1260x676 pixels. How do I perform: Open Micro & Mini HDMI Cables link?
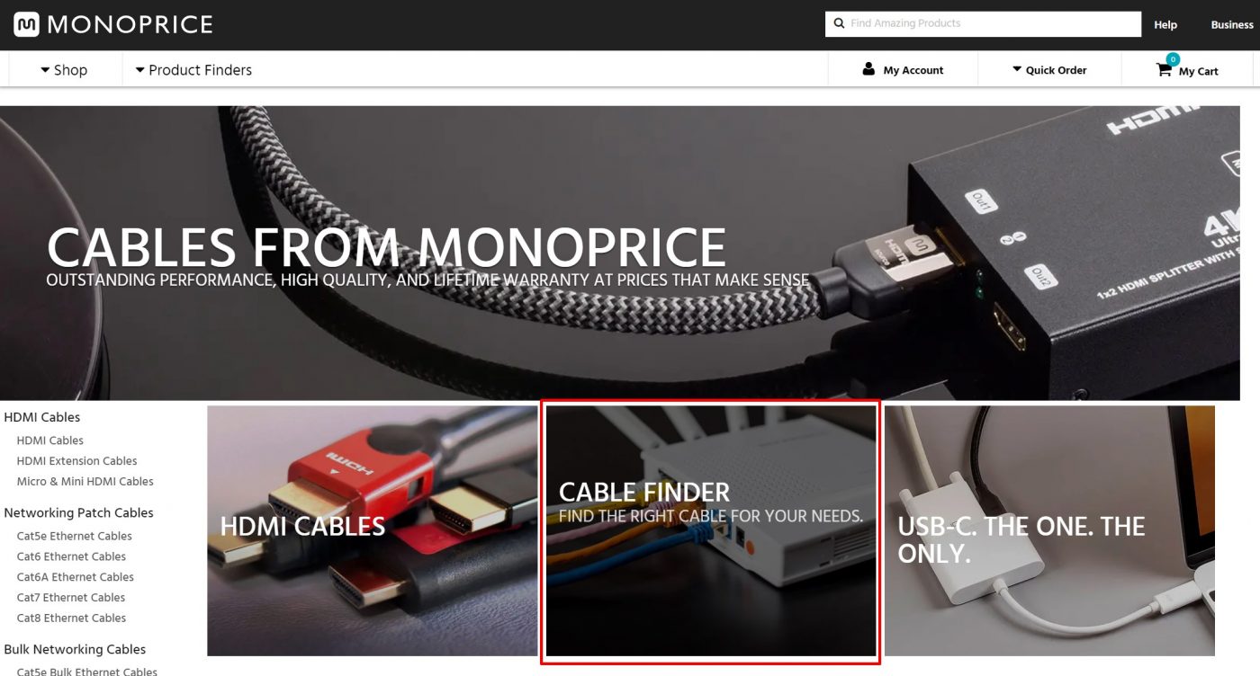pyautogui.click(x=85, y=482)
